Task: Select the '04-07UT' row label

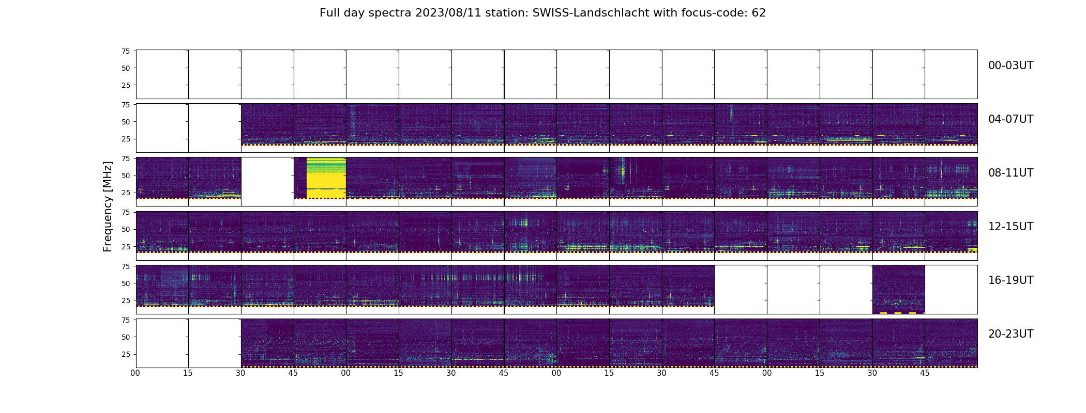Action: 1010,119
